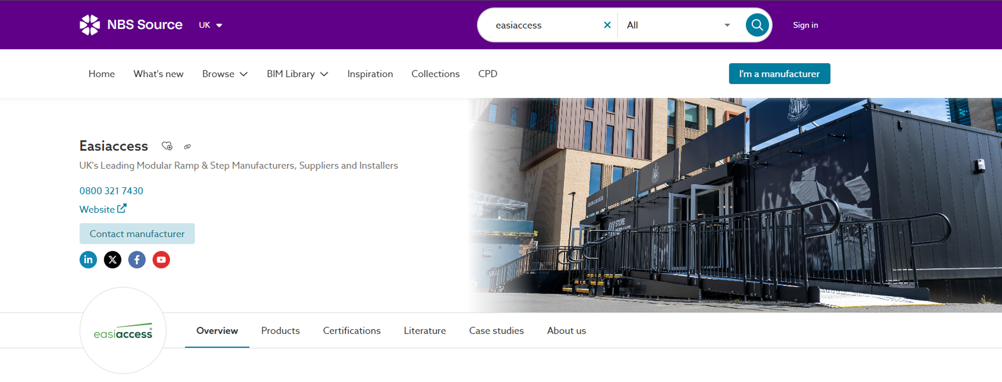Viewport: 1002px width, 382px height.
Task: Open Easiaccess Facebook page
Action: [x=137, y=260]
